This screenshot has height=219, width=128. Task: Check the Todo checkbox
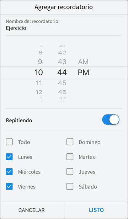pos(9,142)
